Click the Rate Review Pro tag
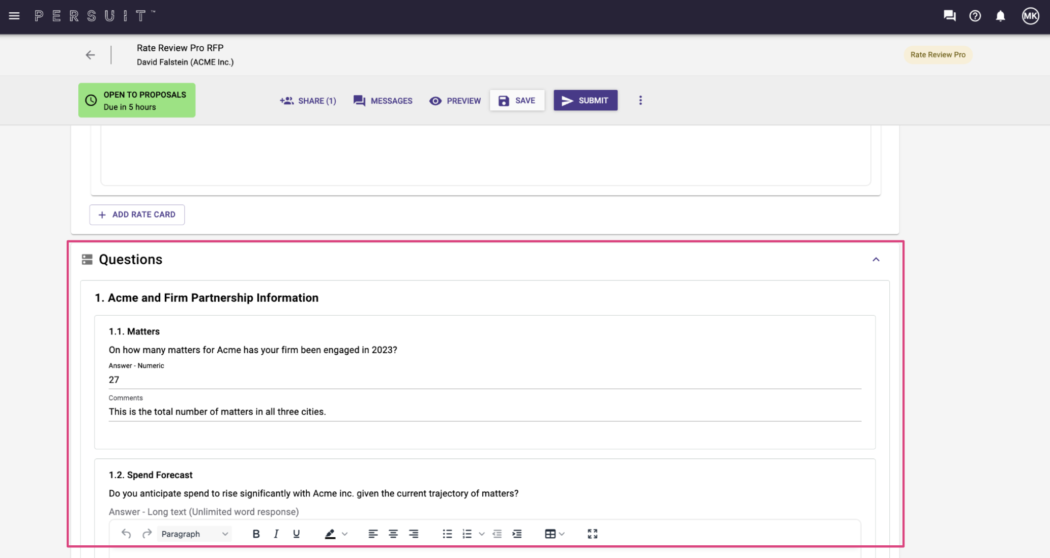1050x558 pixels. [x=938, y=54]
